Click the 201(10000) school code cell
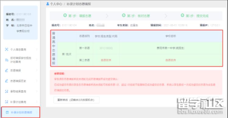Viewport: 228px width, 118px height. tap(106, 48)
